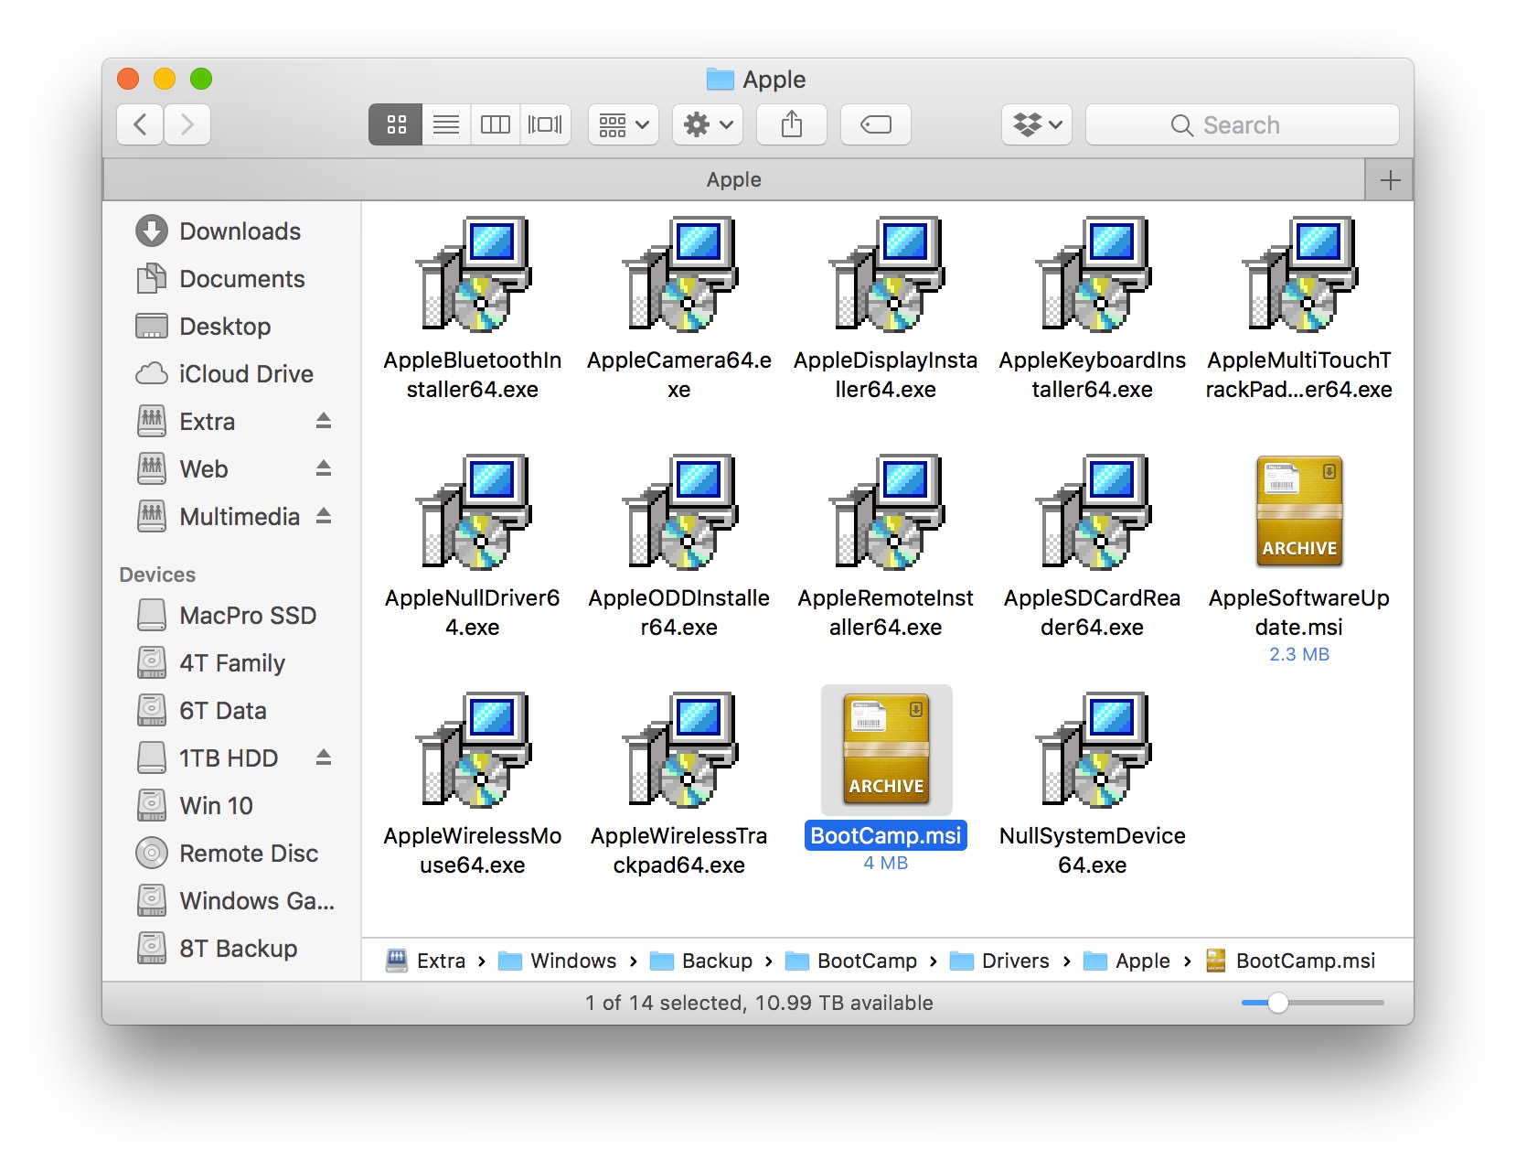Eject the Extra volume
This screenshot has height=1171, width=1516.
tap(324, 421)
